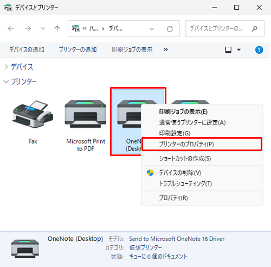Select the Microsoft Print to PDF printer icon
271x267 pixels.
[86, 114]
